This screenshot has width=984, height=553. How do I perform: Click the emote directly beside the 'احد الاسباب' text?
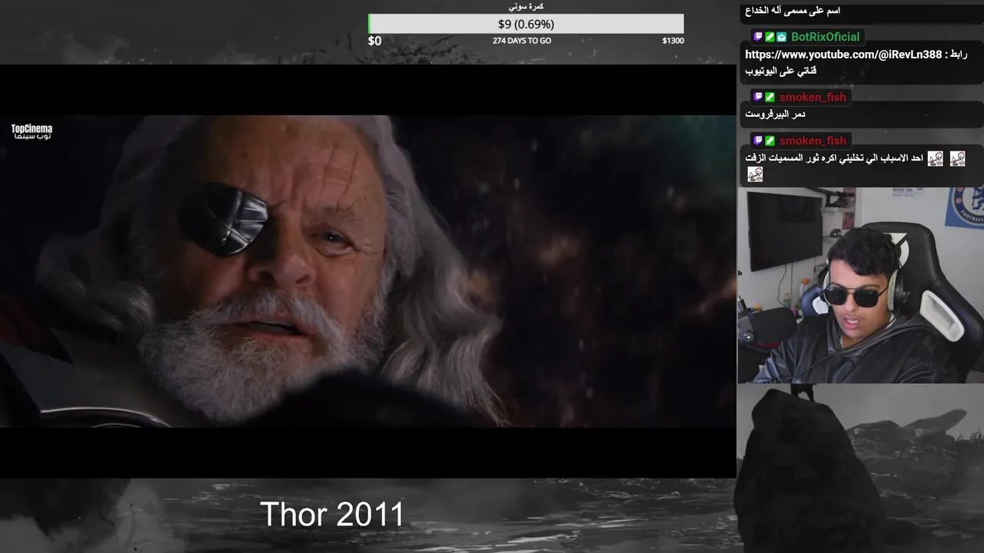(935, 158)
